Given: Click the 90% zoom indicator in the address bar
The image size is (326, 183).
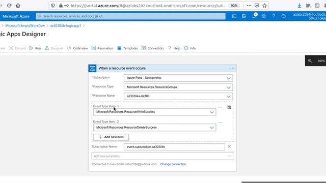Looking at the screenshot, I should [234, 6].
